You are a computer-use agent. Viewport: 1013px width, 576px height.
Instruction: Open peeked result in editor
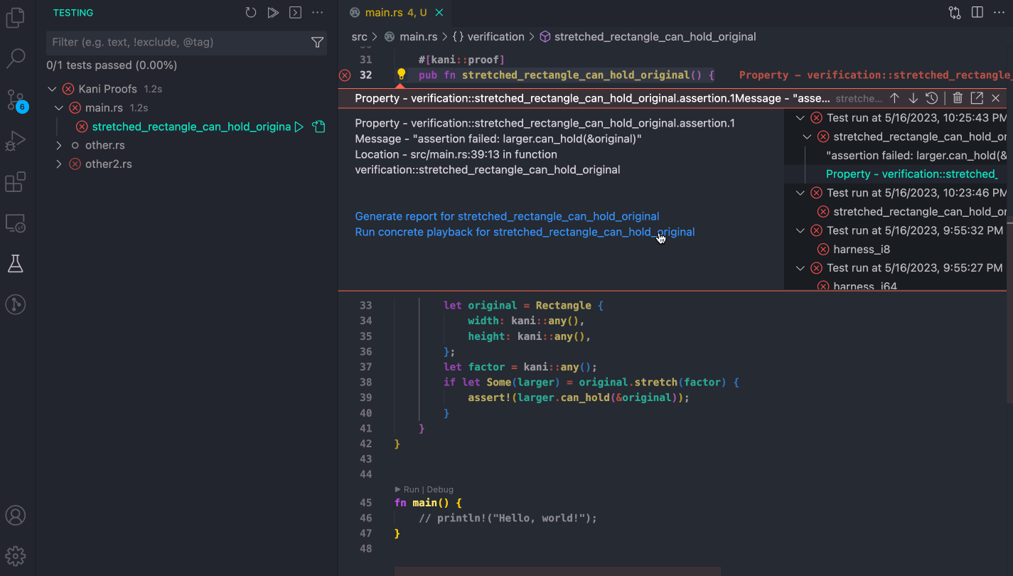pos(977,98)
